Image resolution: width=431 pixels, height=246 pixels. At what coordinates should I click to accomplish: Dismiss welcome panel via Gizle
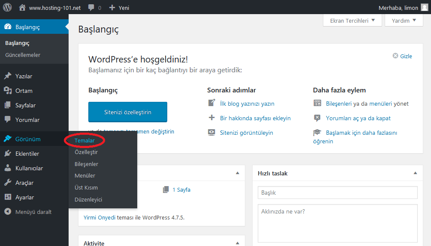(x=402, y=56)
